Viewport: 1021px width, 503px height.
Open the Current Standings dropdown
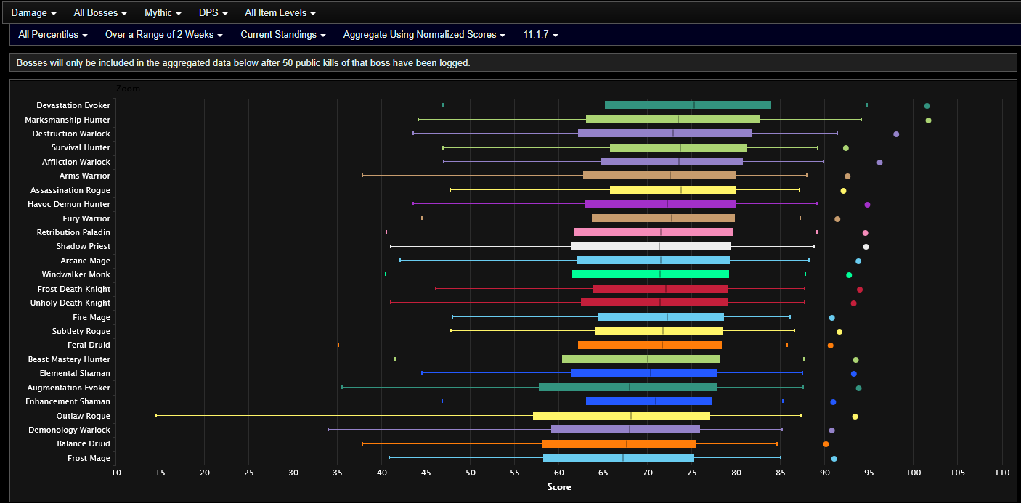pyautogui.click(x=283, y=34)
